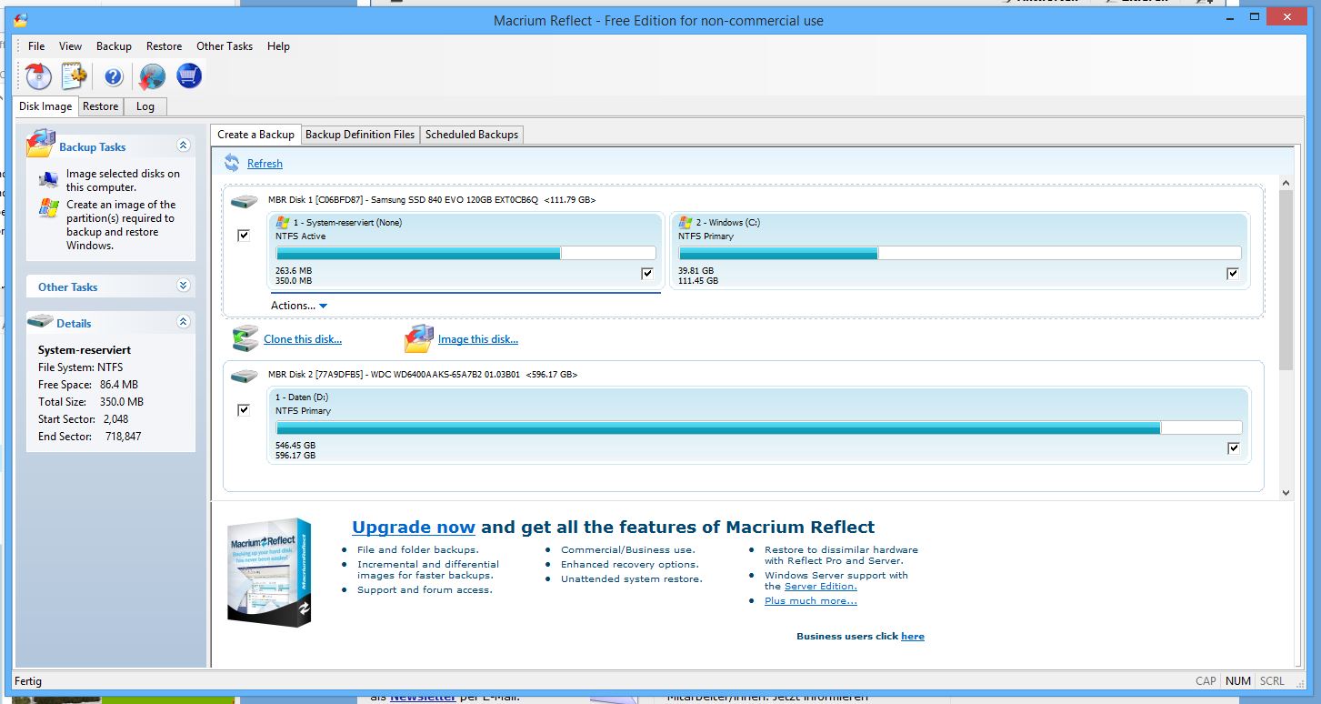Click the Plus much more... link
This screenshot has width=1321, height=704.
tap(811, 601)
